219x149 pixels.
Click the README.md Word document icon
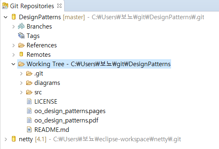pos(29,129)
